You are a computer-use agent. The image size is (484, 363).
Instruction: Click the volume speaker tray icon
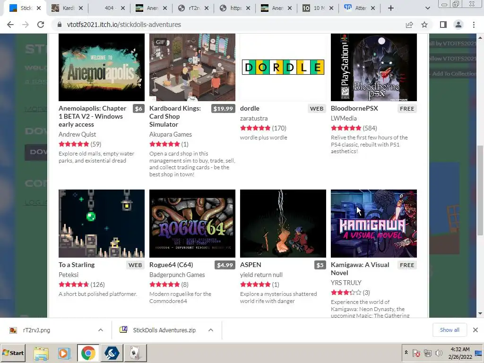[x=439, y=353]
